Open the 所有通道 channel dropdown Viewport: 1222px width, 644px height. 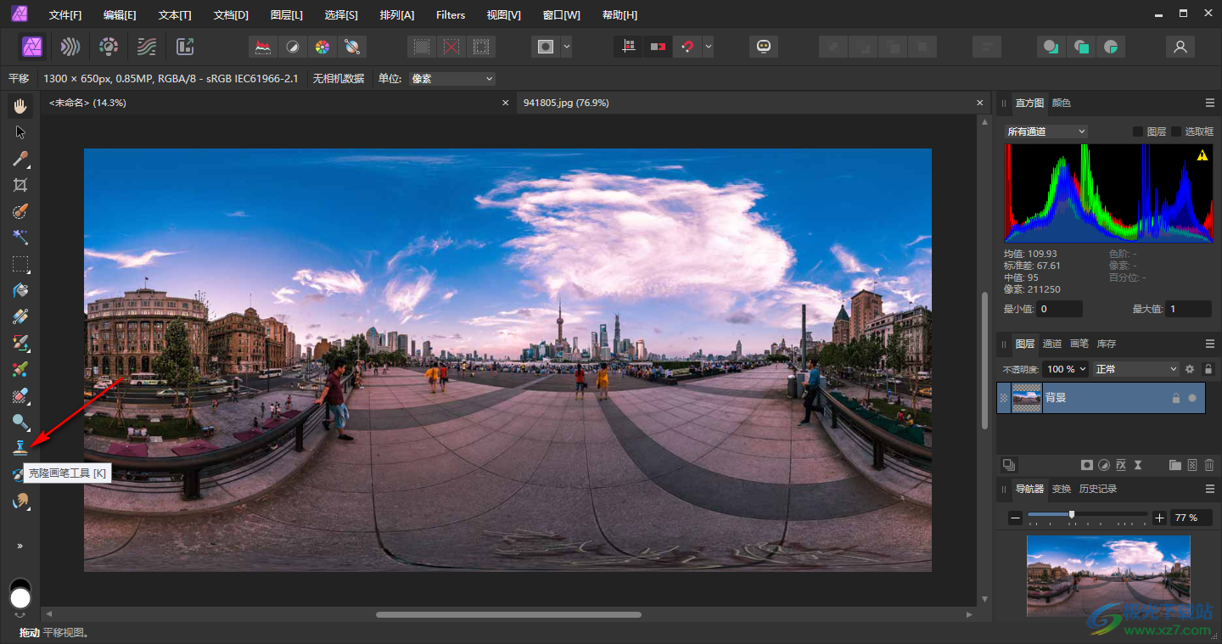[1045, 132]
